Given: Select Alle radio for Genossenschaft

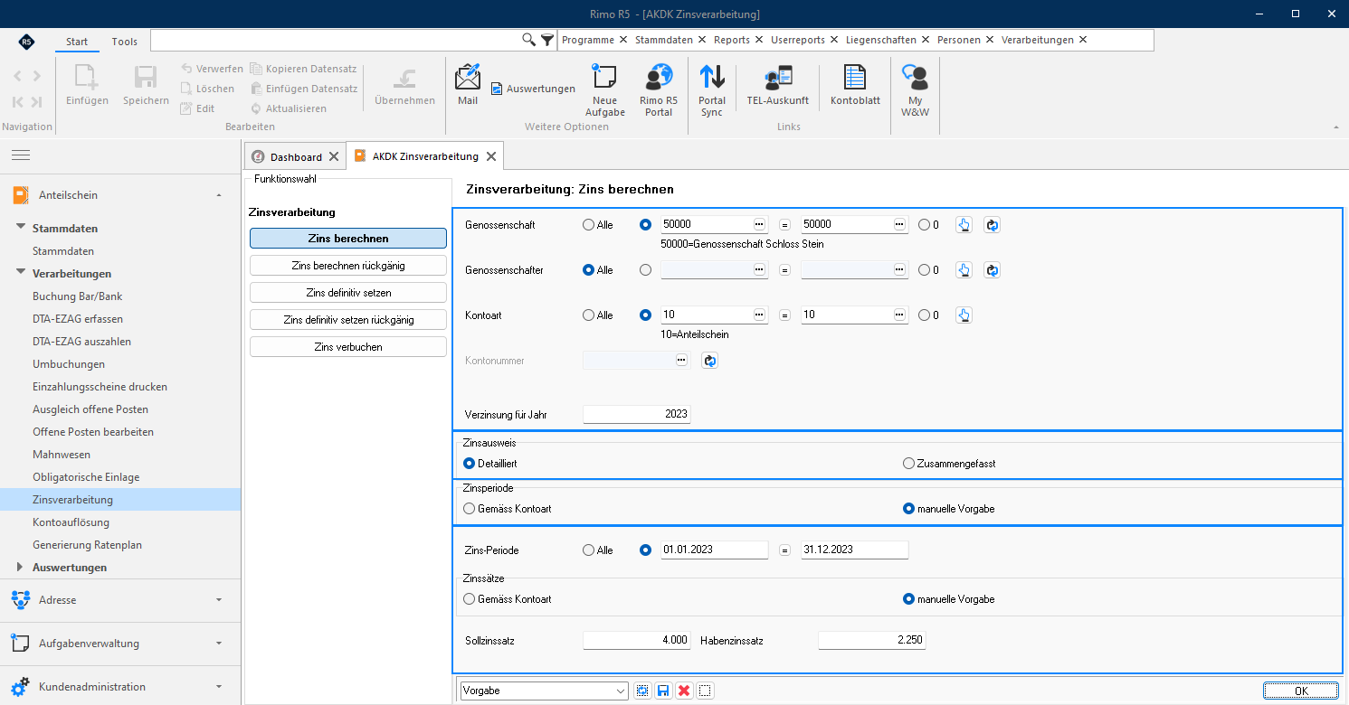Looking at the screenshot, I should 589,225.
